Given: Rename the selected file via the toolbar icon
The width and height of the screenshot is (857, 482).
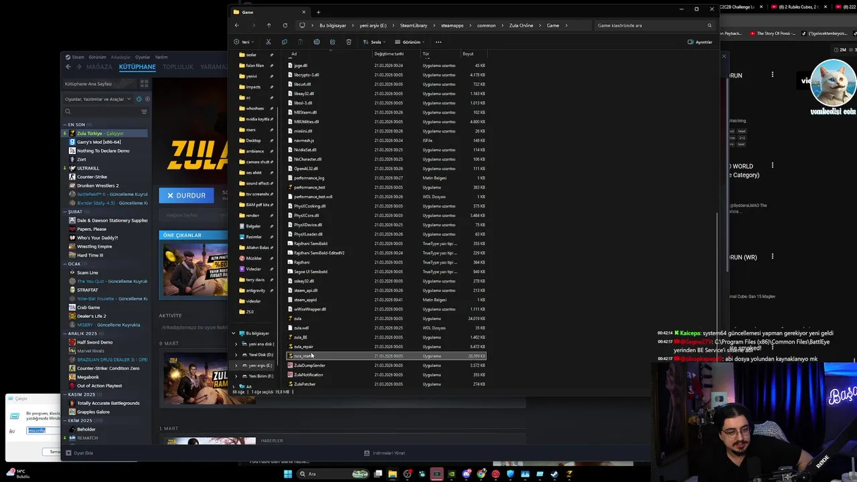Looking at the screenshot, I should [316, 42].
